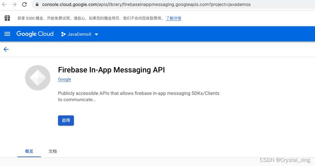
Task: Click the address bar URL
Action: 146,4
